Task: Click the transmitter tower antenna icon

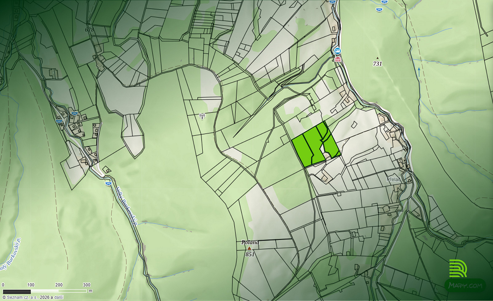Action: click(202, 116)
